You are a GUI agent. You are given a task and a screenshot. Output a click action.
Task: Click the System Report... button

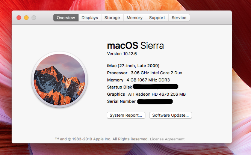(126, 115)
